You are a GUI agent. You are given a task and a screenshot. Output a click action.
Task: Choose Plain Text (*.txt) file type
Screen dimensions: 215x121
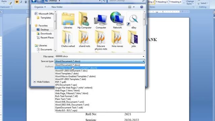point(100,99)
